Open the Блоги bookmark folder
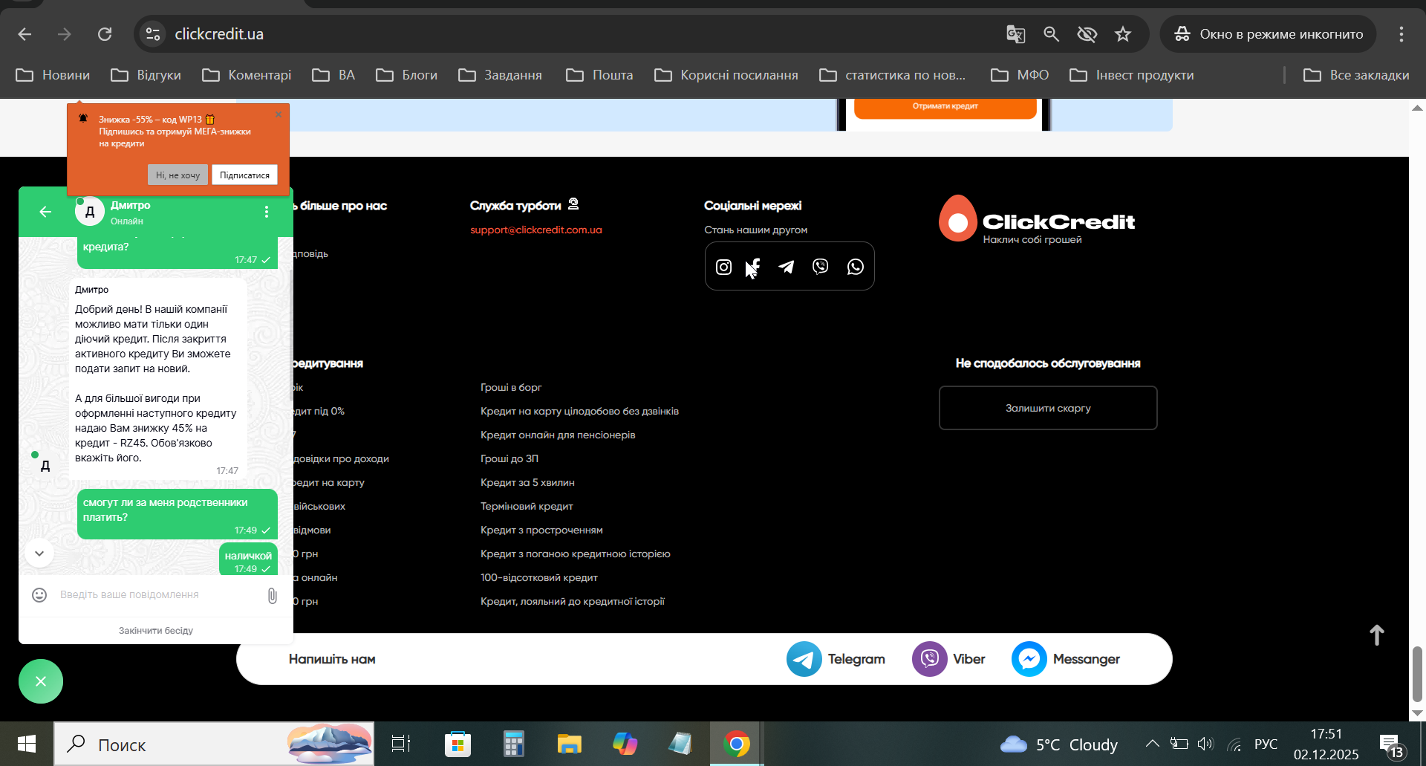The image size is (1426, 766). click(x=406, y=75)
